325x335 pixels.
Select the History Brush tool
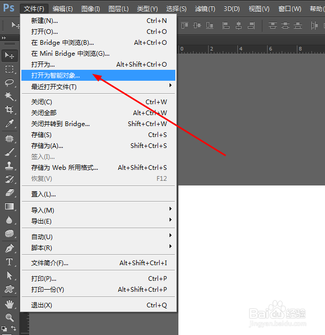point(9,179)
